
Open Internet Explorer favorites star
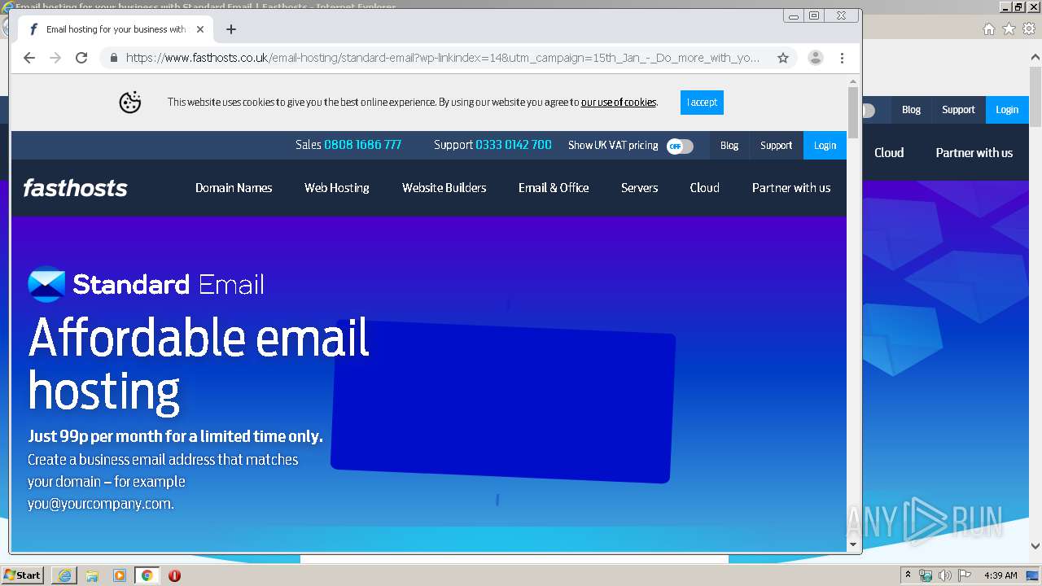click(1009, 28)
